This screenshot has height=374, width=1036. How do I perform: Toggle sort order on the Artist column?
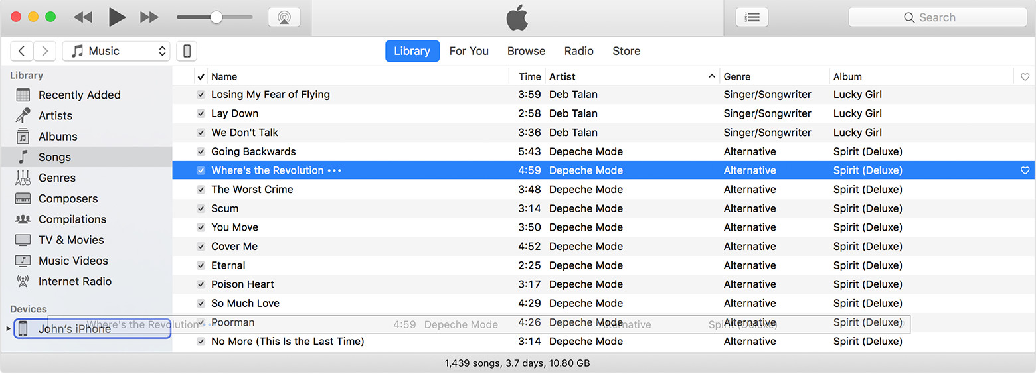632,76
